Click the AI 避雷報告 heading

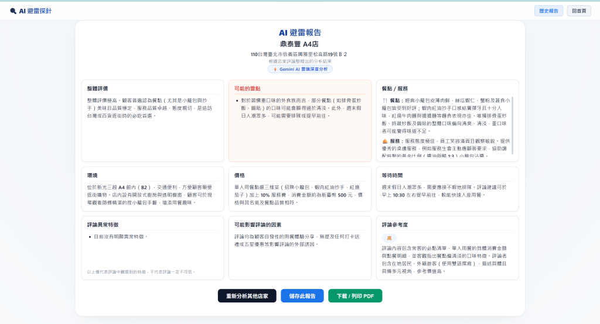[300, 33]
